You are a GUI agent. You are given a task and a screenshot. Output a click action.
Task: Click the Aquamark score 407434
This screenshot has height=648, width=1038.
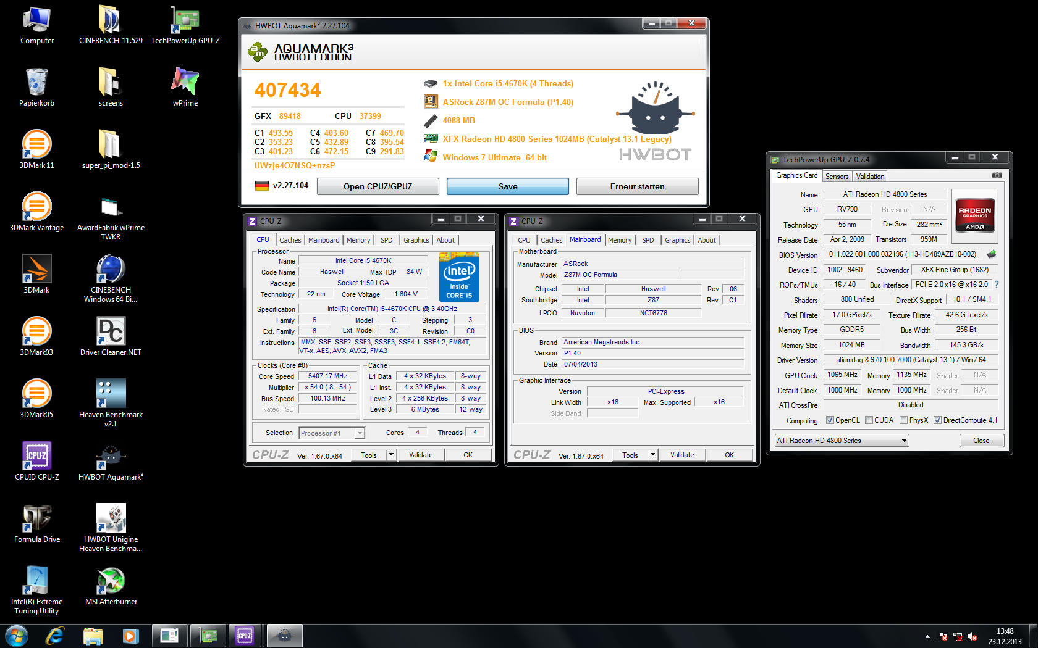(288, 90)
